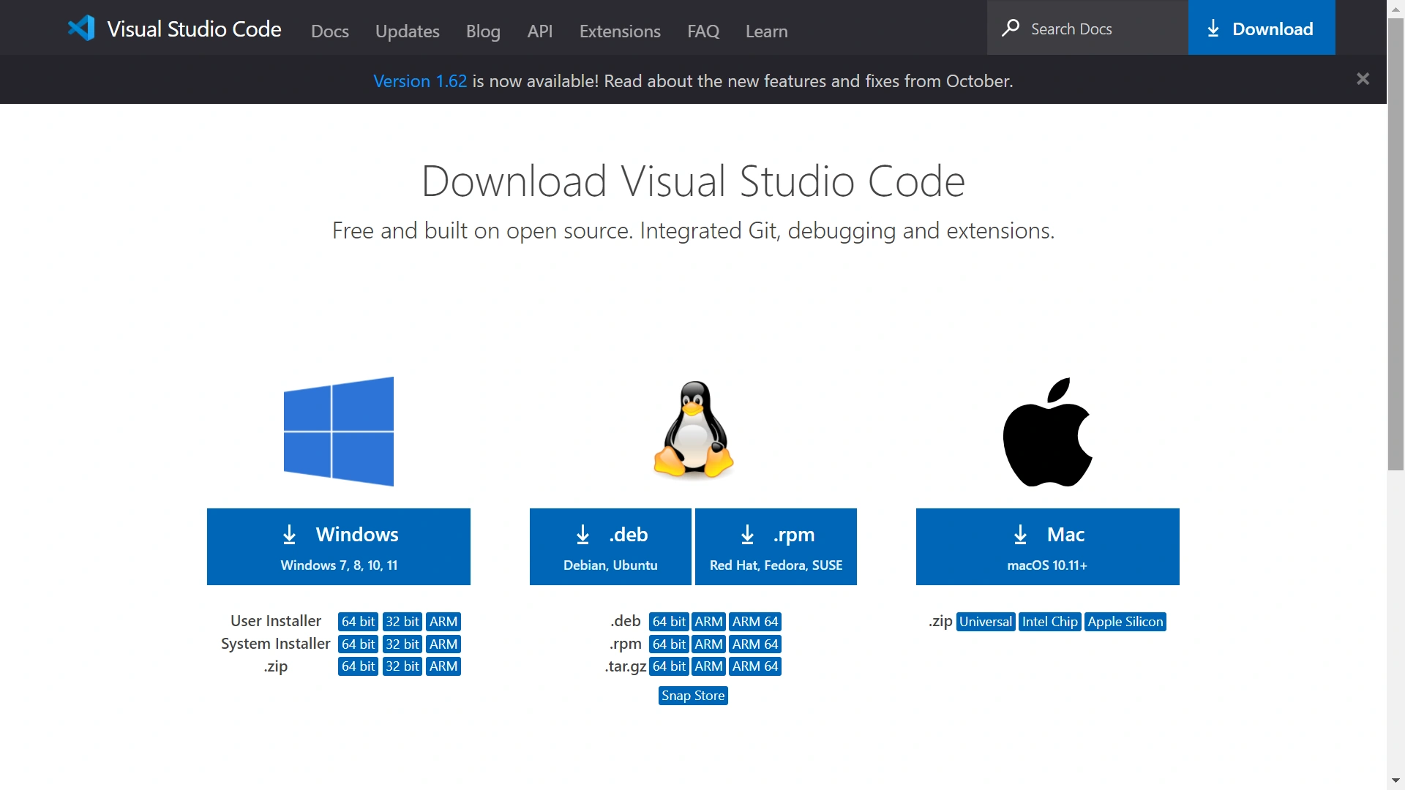Click the scrollbar down arrow
Image resolution: width=1405 pixels, height=790 pixels.
pos(1396,780)
